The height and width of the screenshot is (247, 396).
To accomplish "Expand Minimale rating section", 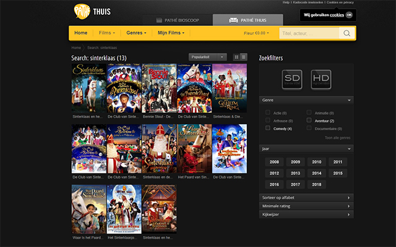I will (x=306, y=206).
